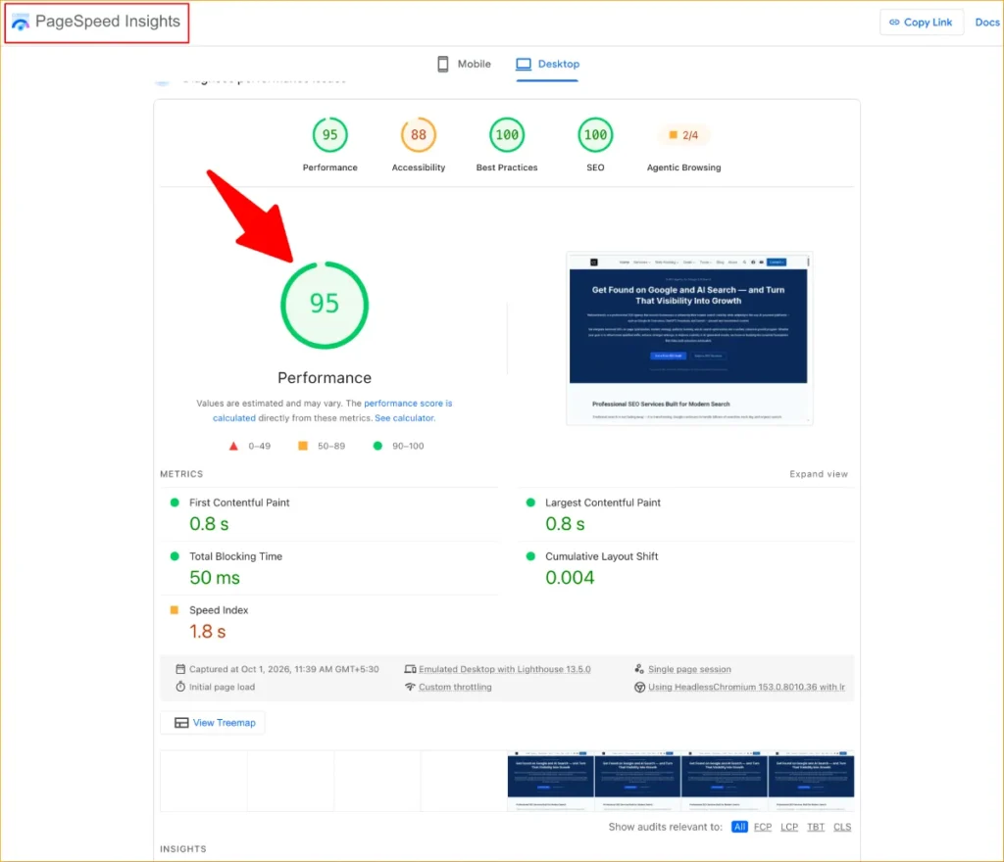Click the wifi icon beside Custom throttling
1004x862 pixels.
(x=411, y=687)
